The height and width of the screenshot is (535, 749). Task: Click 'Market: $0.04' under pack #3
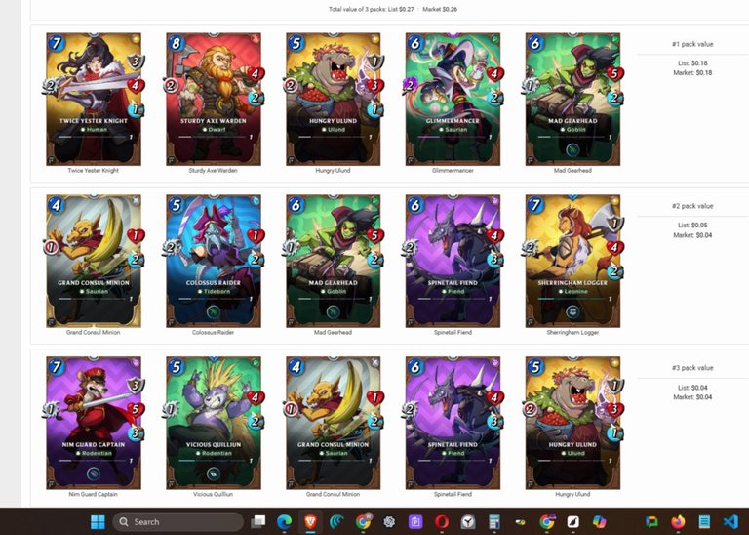pos(692,397)
